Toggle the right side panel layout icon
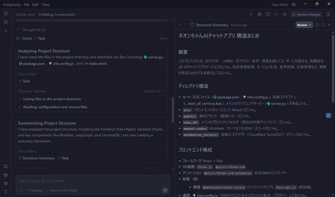 328,15
